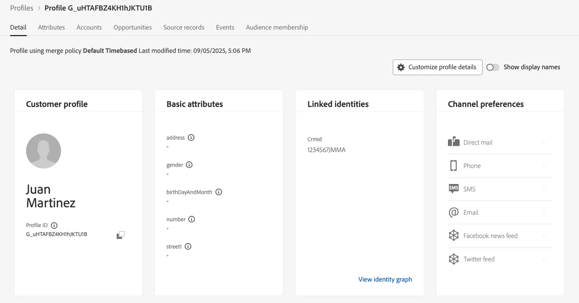Open the Source records tab
The image size is (579, 303).
coord(184,27)
